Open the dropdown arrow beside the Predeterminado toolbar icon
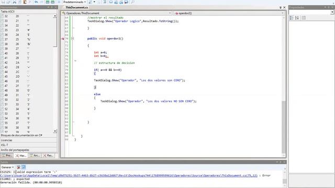The width and height of the screenshot is (335, 188). click(x=94, y=2)
